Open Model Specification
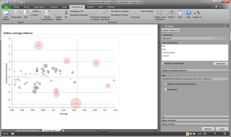Image resolution: width=231 pixels, height=137 pixels. coord(47,15)
